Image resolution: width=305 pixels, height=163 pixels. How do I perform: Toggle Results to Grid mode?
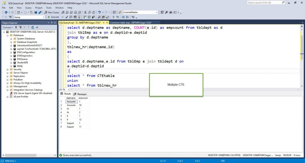pyautogui.click(x=103, y=17)
